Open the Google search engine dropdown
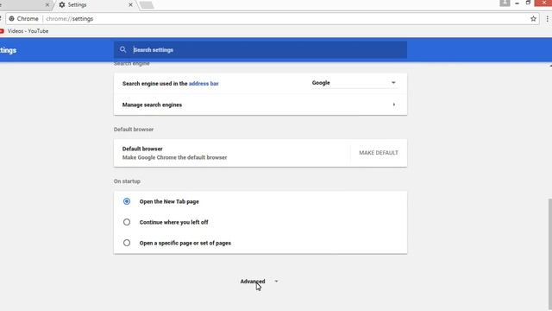552x311 pixels. point(354,83)
